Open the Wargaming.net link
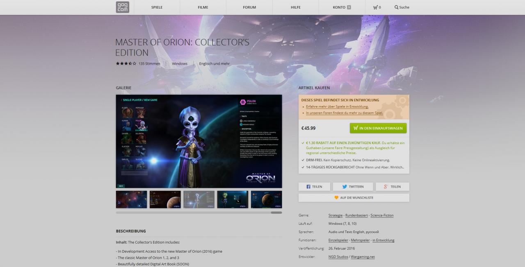Screen dimensions: 525x267 click(363, 257)
